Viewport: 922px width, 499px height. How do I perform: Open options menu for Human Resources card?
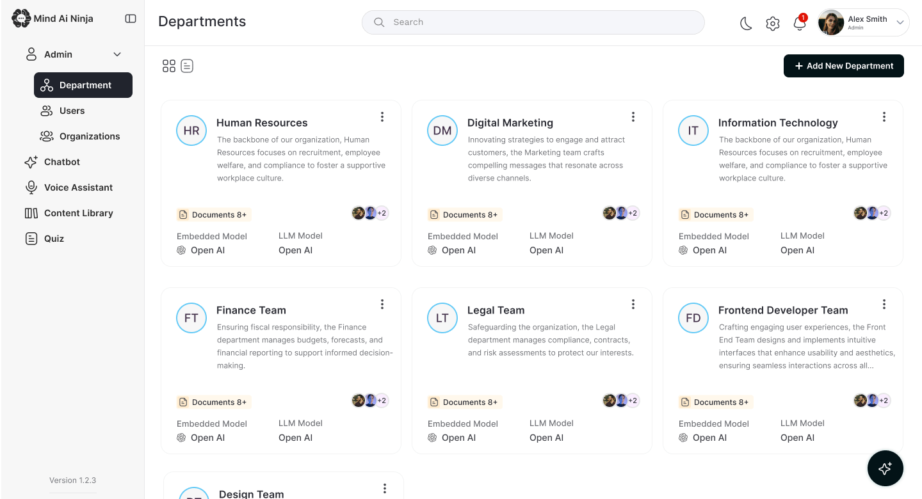click(382, 116)
